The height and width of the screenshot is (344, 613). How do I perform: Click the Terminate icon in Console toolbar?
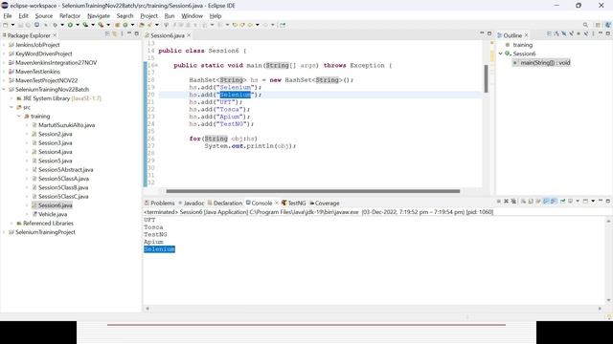pos(498,202)
